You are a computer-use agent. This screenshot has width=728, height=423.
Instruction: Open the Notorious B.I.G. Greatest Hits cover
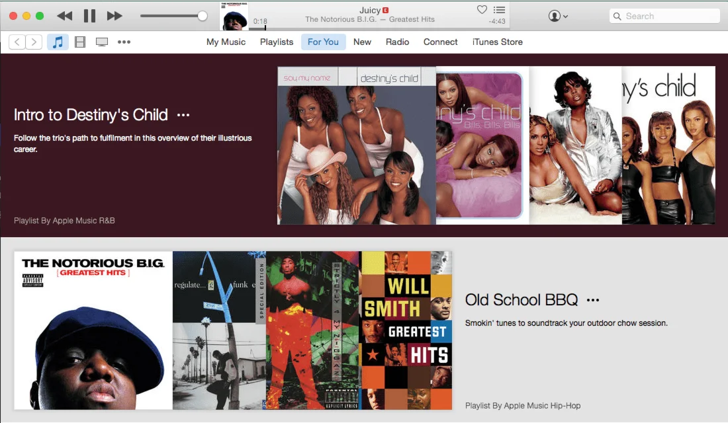[93, 330]
